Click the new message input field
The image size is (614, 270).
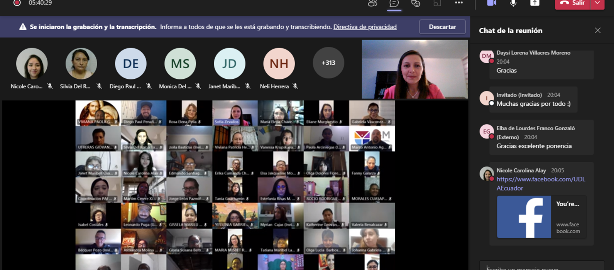point(540,267)
